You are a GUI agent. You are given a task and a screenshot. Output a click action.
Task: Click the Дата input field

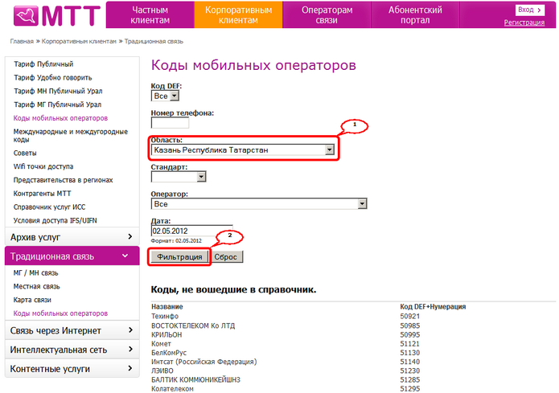(x=191, y=231)
